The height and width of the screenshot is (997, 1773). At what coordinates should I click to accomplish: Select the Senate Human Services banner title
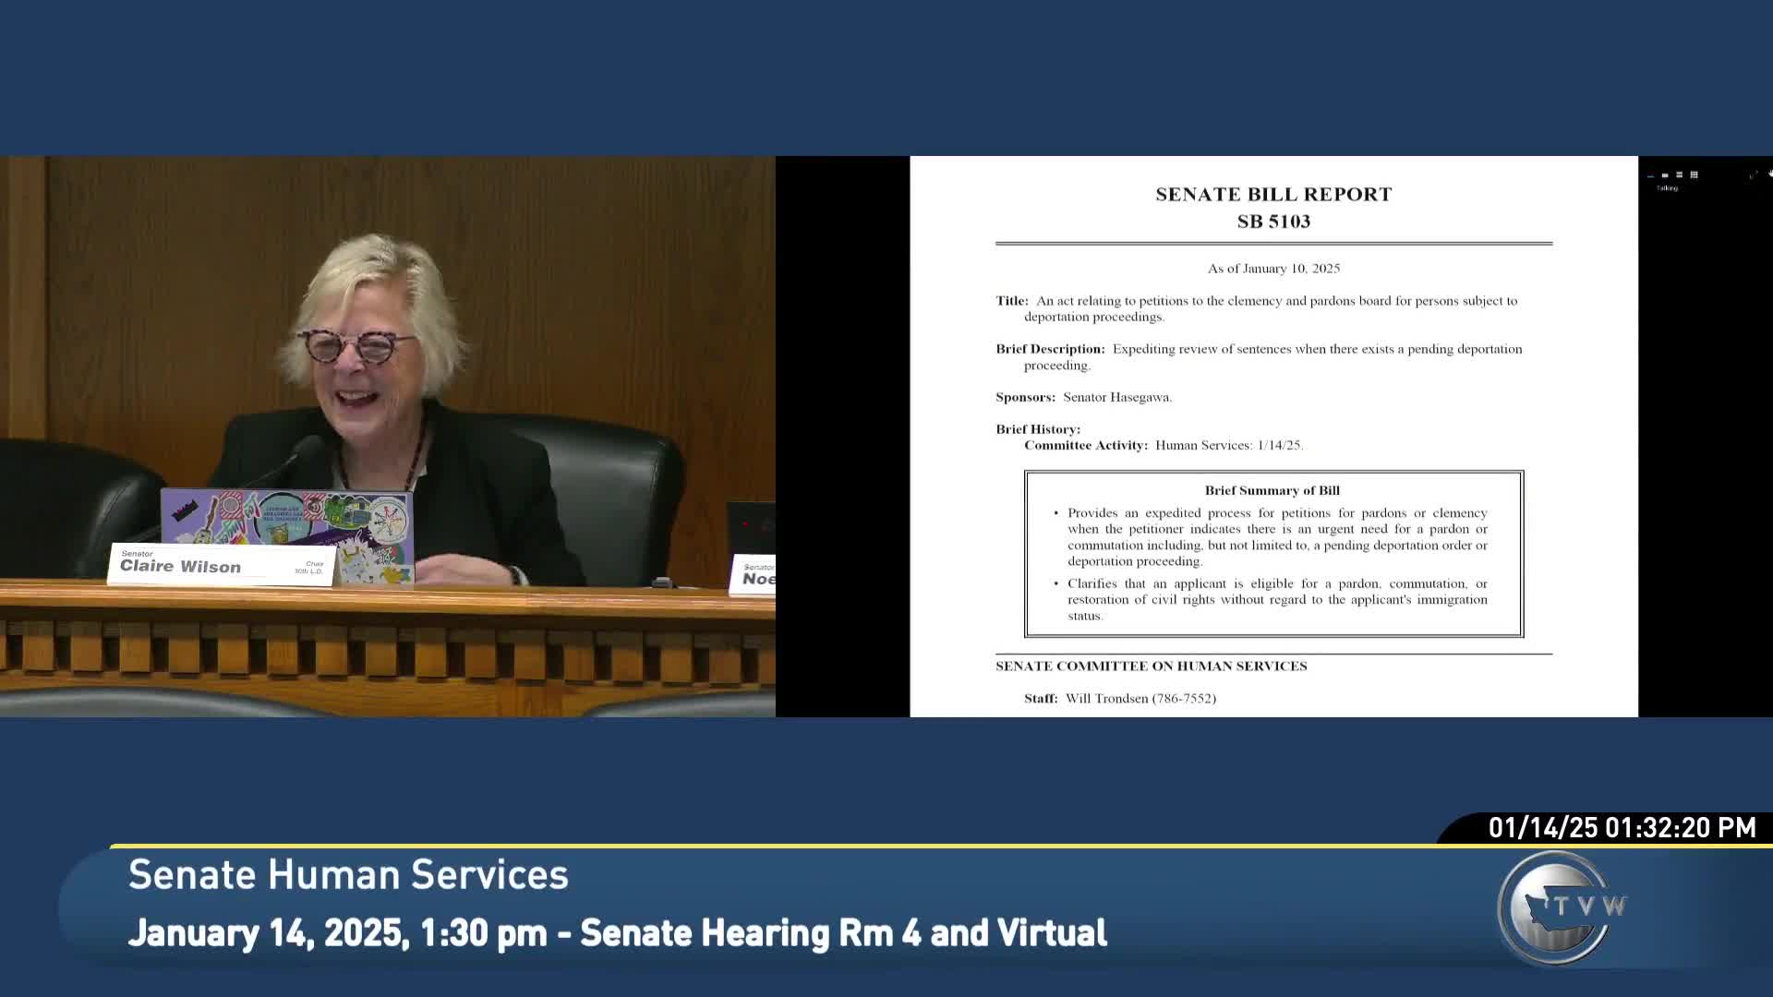coord(348,874)
